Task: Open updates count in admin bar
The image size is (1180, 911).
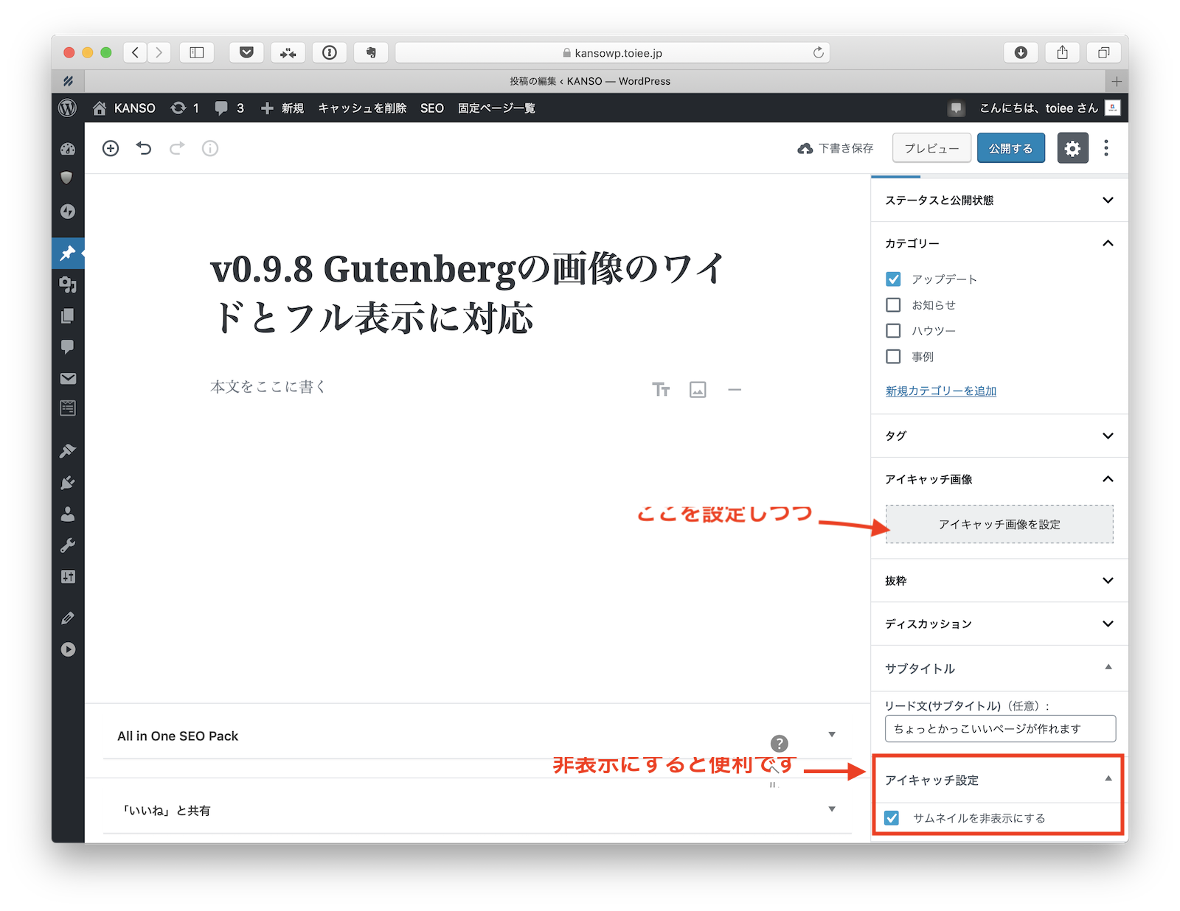Action: (184, 108)
